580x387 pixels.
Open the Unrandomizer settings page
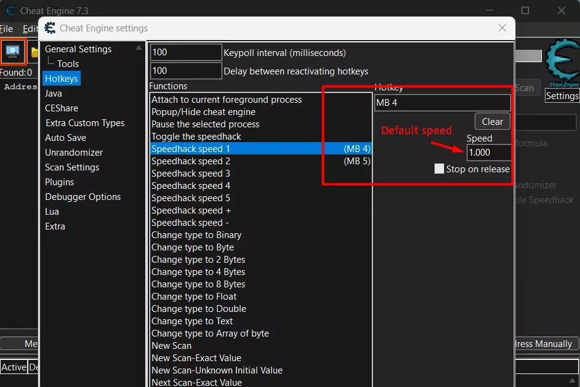click(x=74, y=153)
